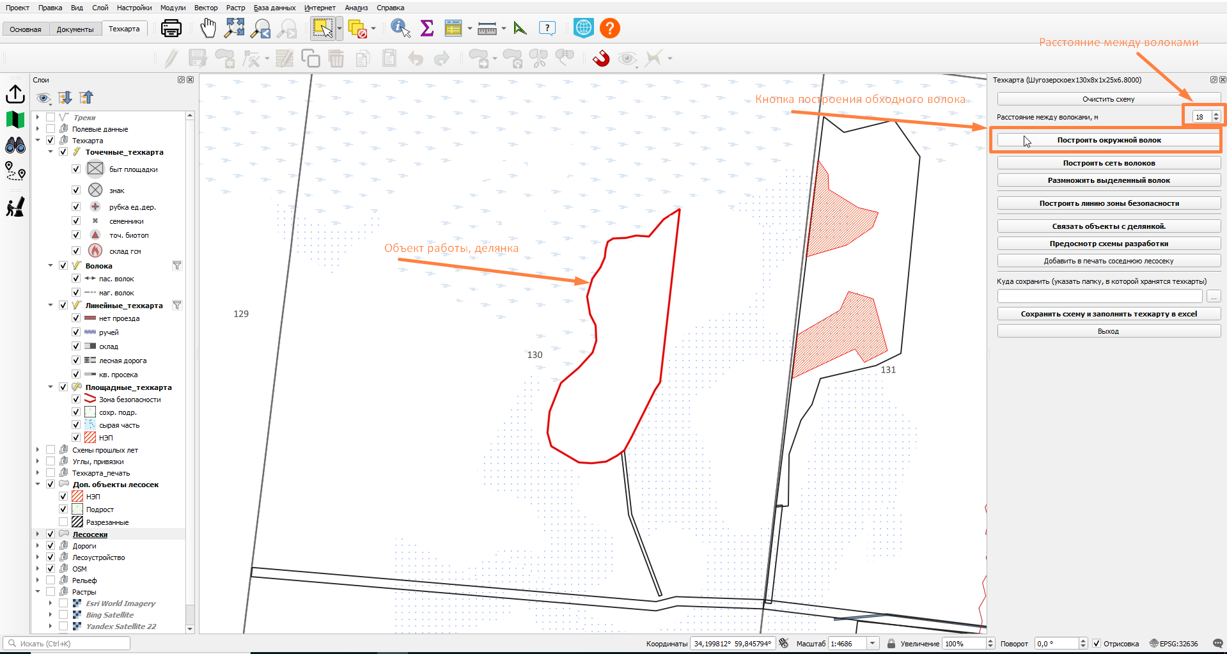The image size is (1227, 654).
Task: Open the Sigma statistics tool
Action: [x=426, y=28]
